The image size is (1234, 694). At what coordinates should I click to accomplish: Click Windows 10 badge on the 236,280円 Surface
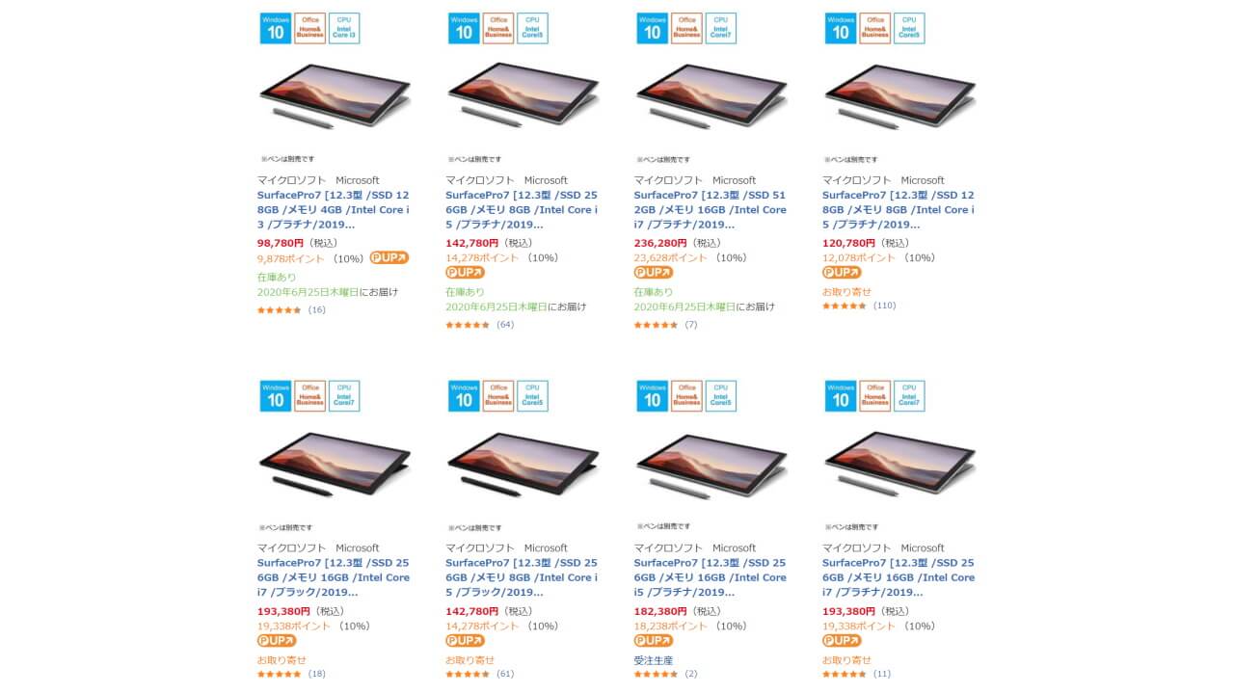(652, 28)
